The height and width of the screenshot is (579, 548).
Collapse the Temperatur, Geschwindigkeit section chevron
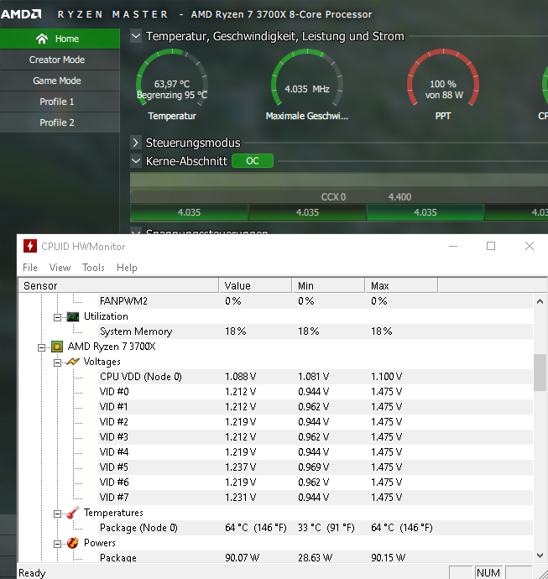(x=136, y=36)
